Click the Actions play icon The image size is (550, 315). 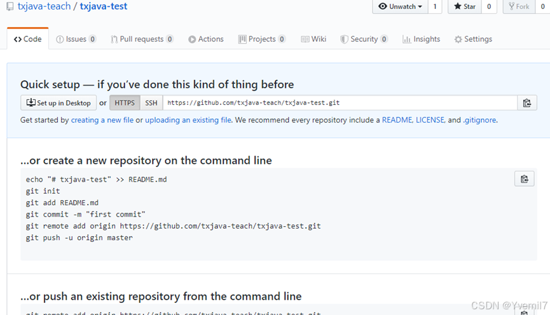[x=192, y=39]
